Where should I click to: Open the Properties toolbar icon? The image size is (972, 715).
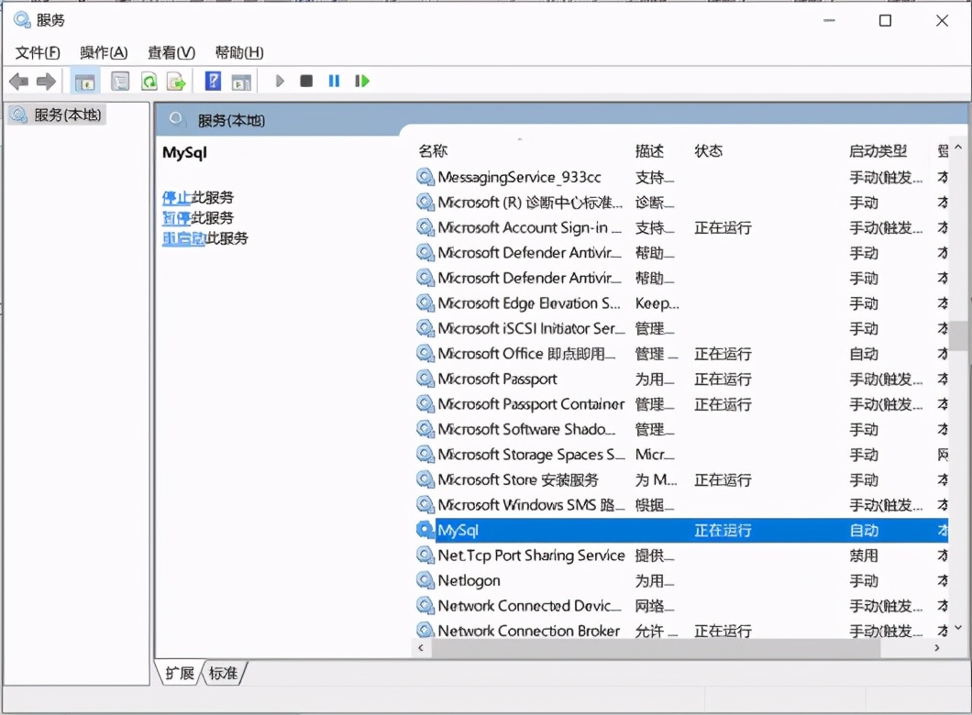click(119, 82)
